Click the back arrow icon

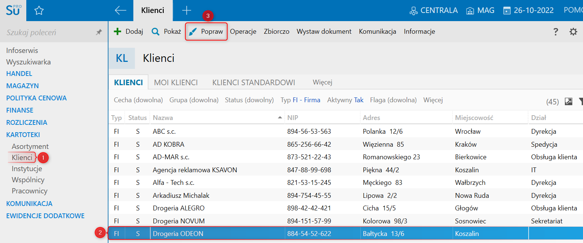click(120, 10)
